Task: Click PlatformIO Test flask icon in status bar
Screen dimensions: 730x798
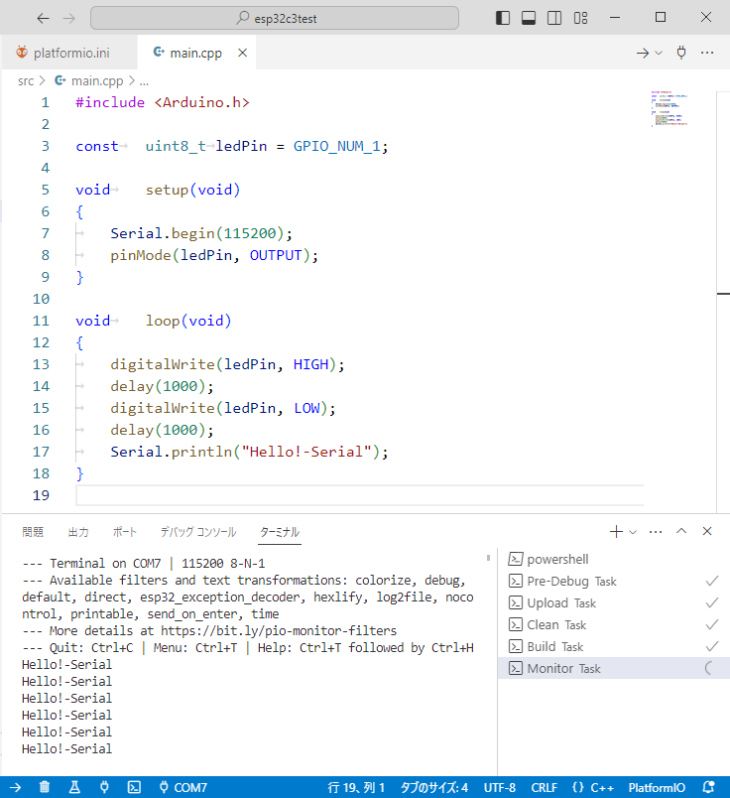Action: click(x=74, y=788)
